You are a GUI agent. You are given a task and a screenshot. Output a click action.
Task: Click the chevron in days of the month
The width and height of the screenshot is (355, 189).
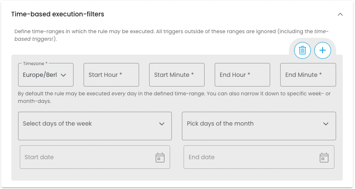point(326,124)
